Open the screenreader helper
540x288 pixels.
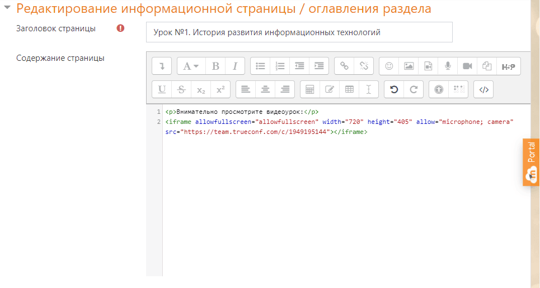[x=459, y=90]
